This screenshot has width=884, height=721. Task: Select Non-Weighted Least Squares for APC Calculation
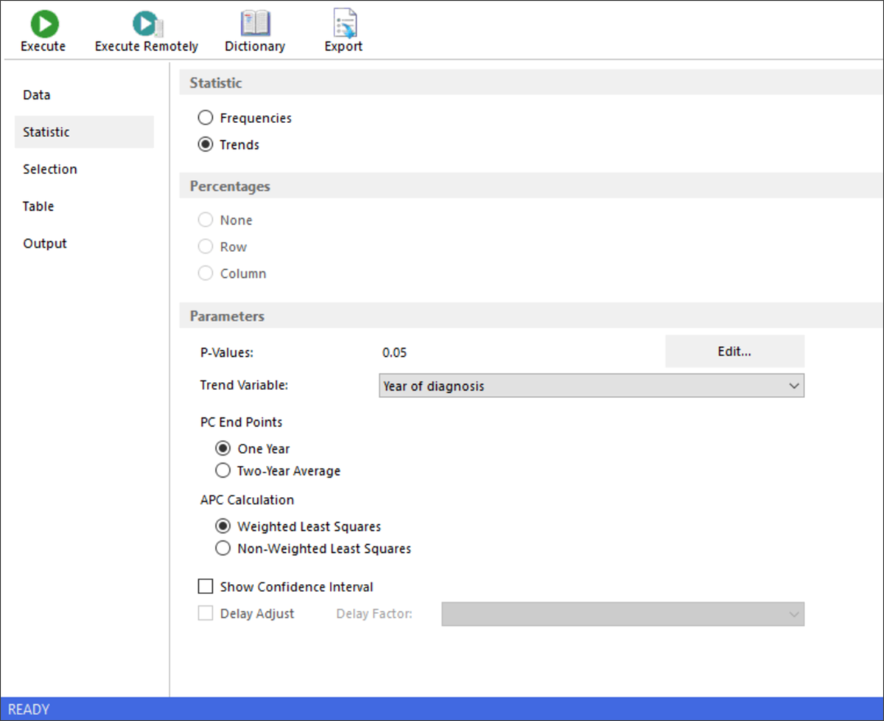[x=222, y=548]
